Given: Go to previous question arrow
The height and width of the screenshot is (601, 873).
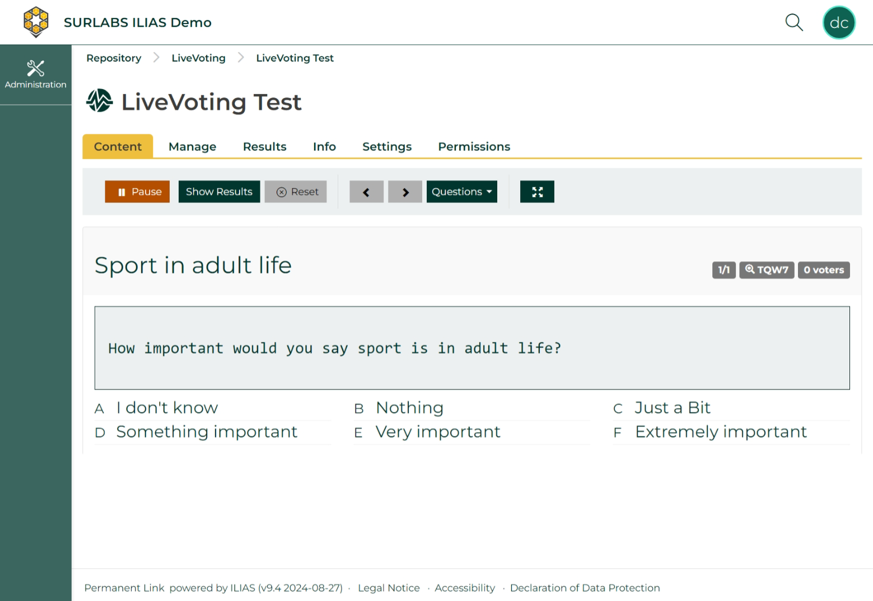Looking at the screenshot, I should pyautogui.click(x=366, y=192).
